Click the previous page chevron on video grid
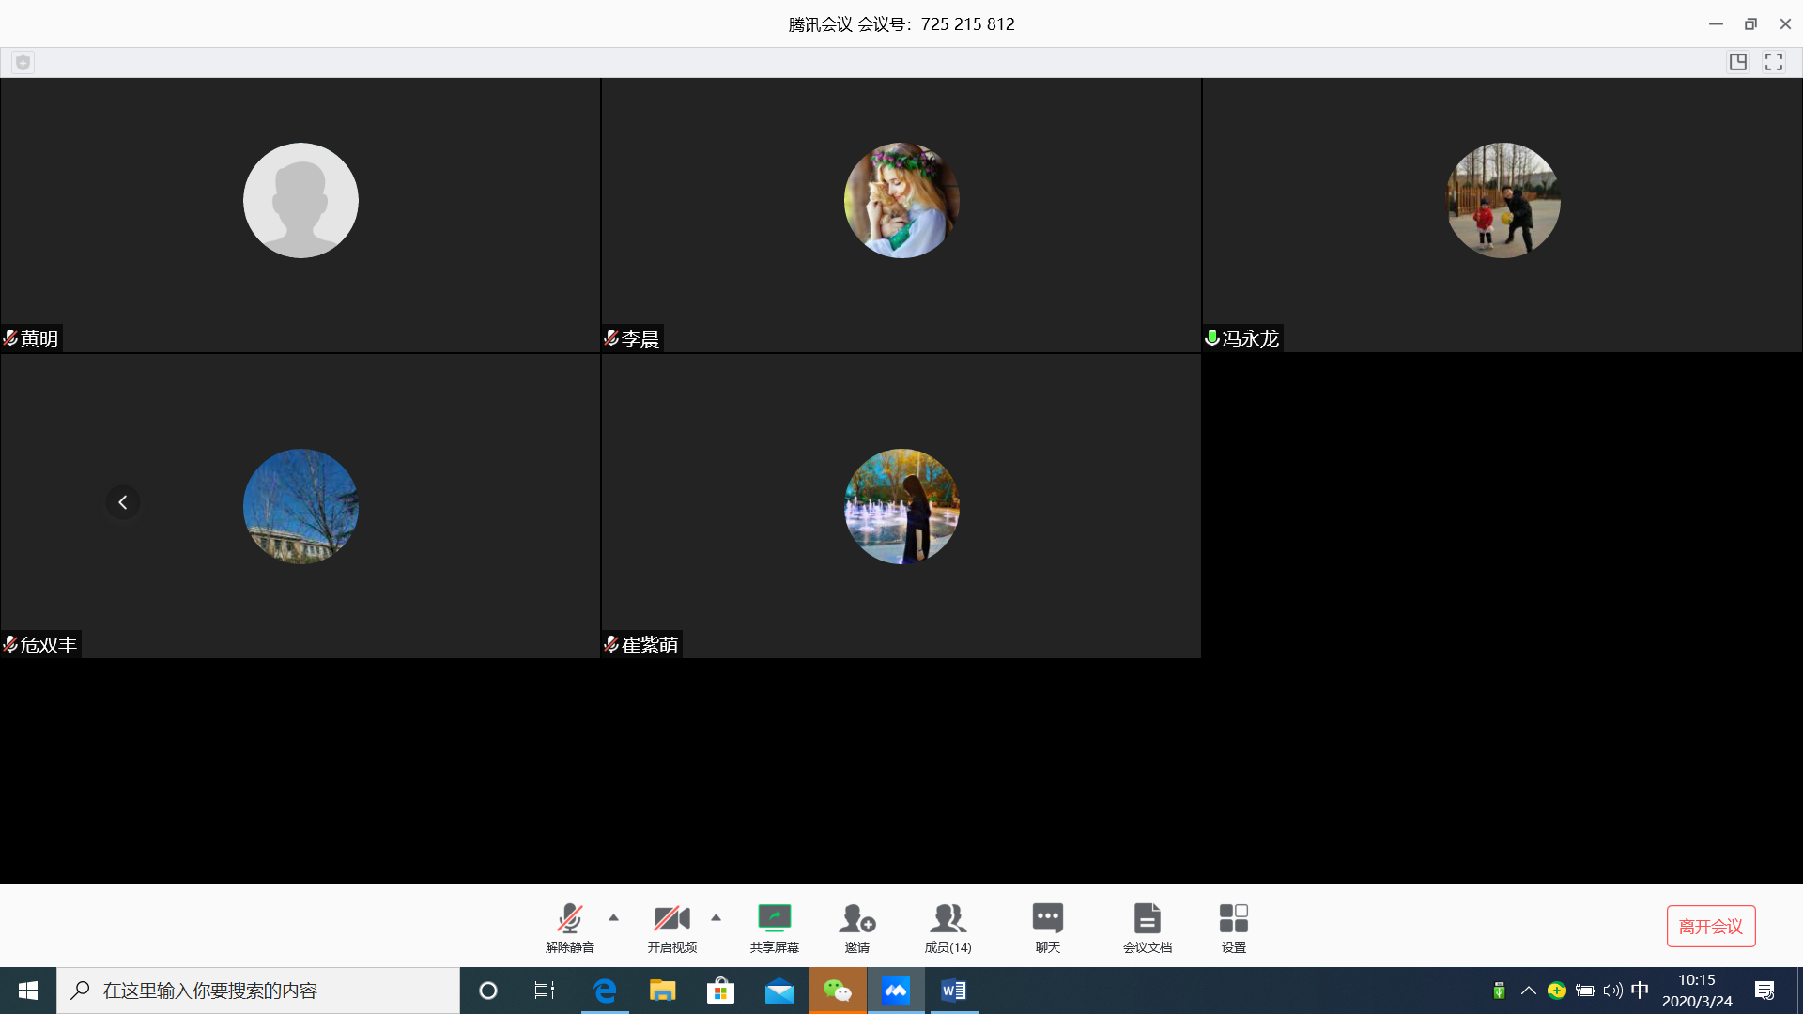The image size is (1803, 1014). [123, 502]
